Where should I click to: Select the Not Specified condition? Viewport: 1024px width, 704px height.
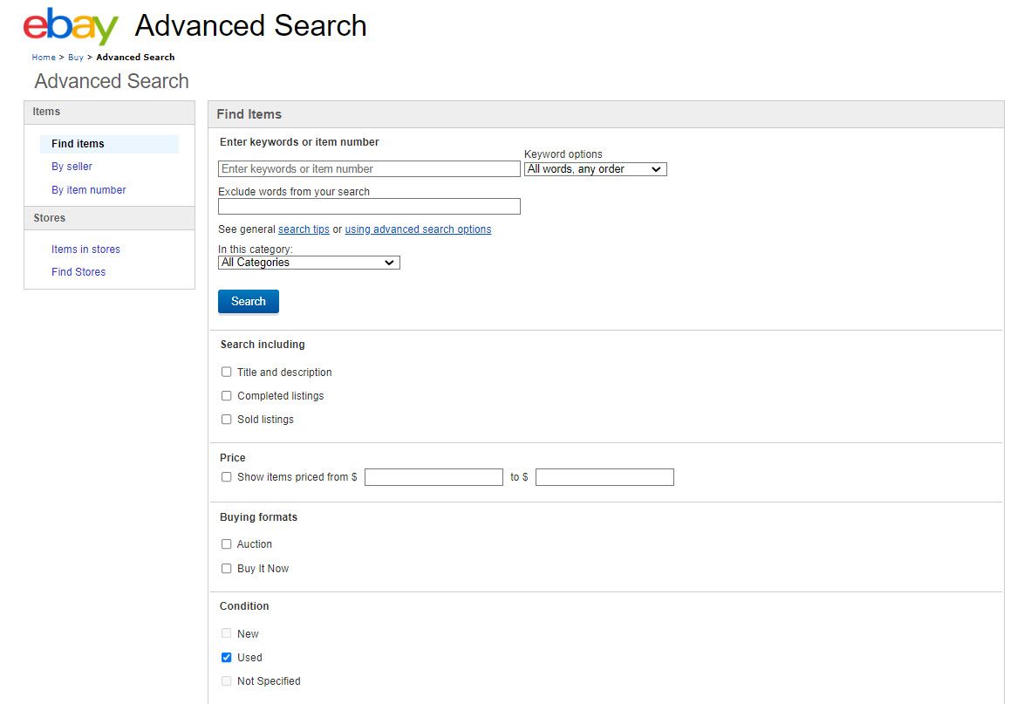pos(227,680)
